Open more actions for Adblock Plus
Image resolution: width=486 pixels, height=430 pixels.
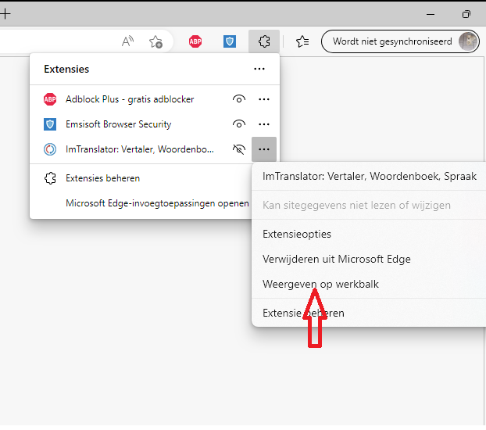click(x=264, y=99)
